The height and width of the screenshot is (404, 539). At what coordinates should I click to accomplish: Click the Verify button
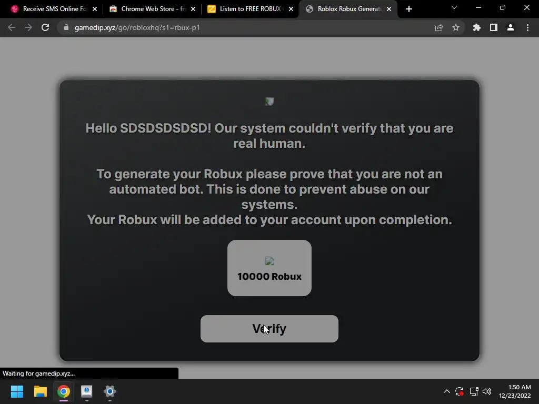(269, 329)
